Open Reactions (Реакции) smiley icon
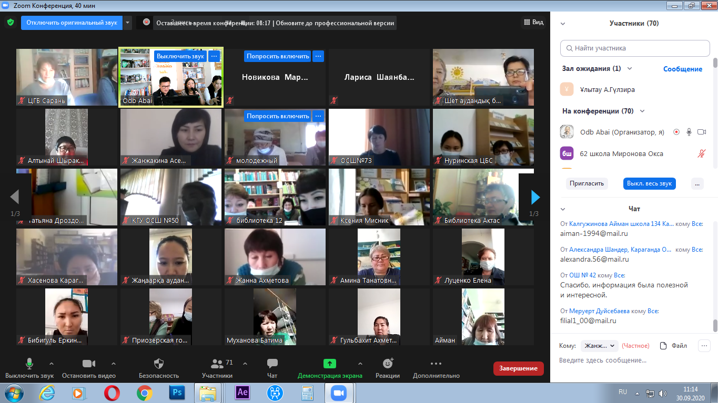718x403 pixels. (388, 364)
